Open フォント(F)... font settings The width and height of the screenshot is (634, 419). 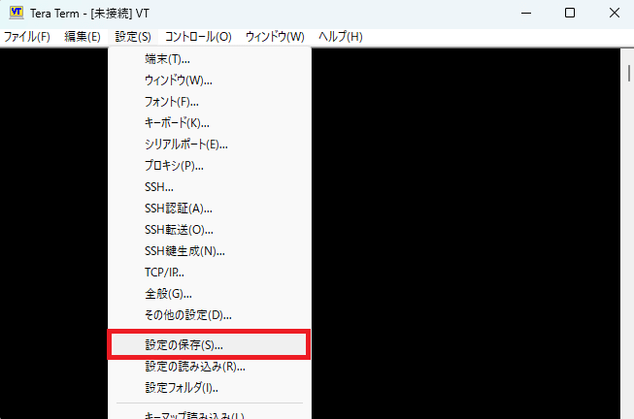coord(172,102)
